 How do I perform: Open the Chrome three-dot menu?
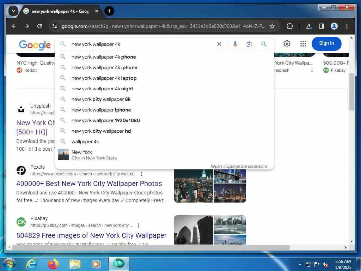tap(347, 26)
